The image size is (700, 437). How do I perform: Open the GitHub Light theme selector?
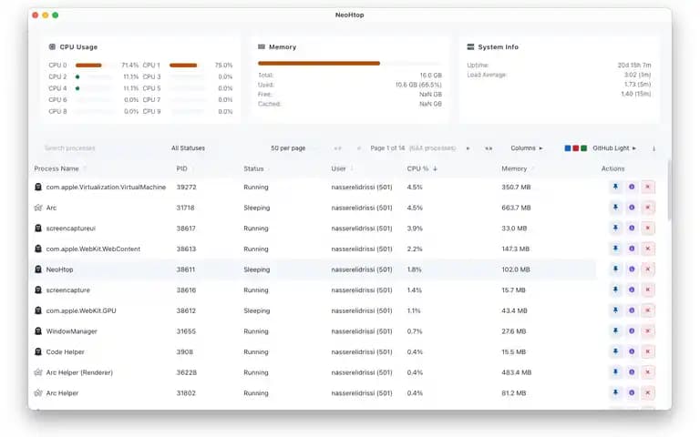click(601, 148)
